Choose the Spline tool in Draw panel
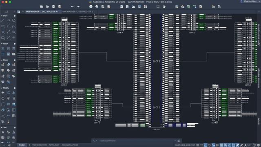Viewport: 261px width, 147px height. click(13, 26)
